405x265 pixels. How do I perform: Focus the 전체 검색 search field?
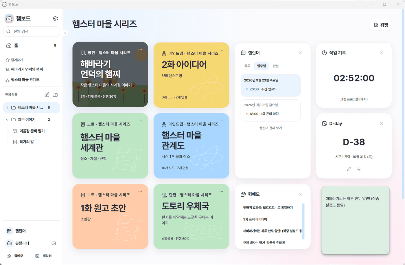point(32,32)
